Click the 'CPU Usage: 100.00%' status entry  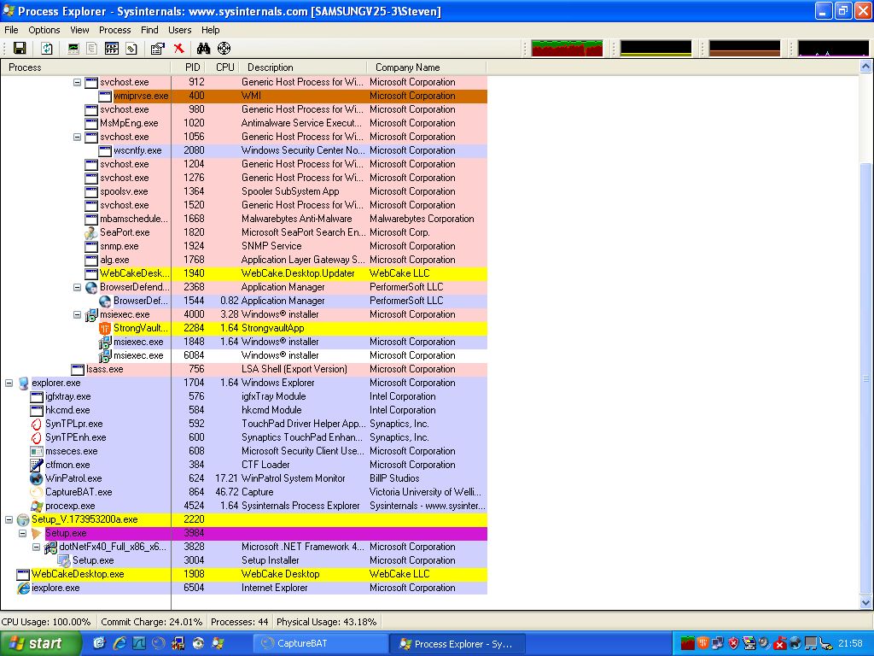pyautogui.click(x=46, y=622)
